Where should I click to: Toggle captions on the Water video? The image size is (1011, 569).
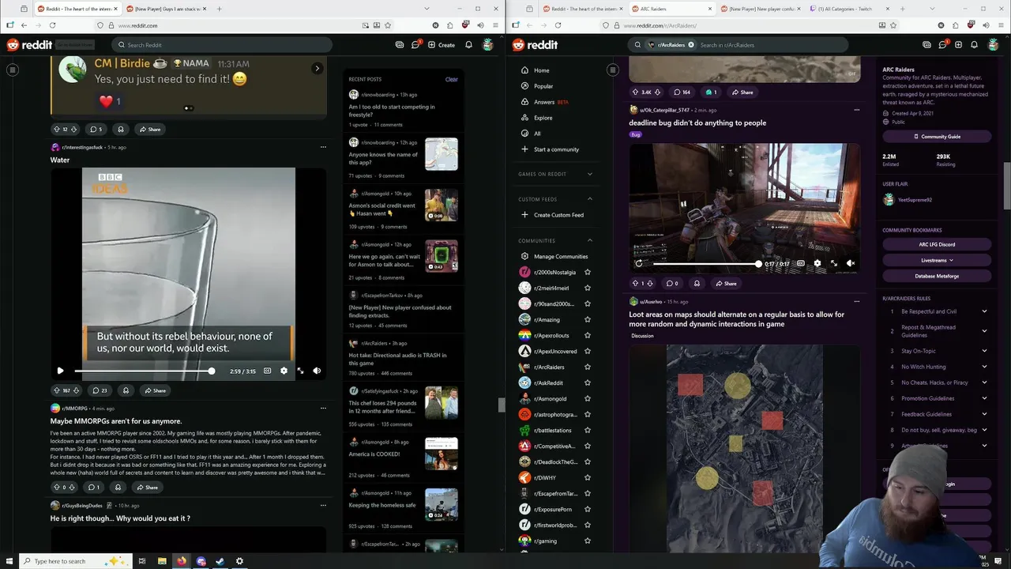(x=267, y=371)
